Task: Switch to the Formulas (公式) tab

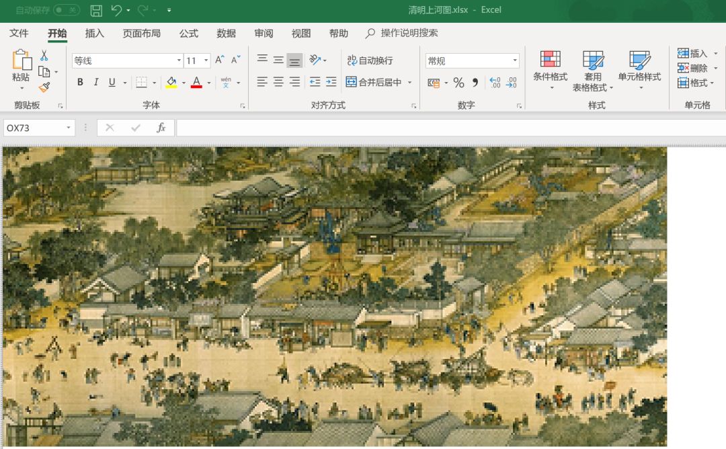Action: pos(188,34)
